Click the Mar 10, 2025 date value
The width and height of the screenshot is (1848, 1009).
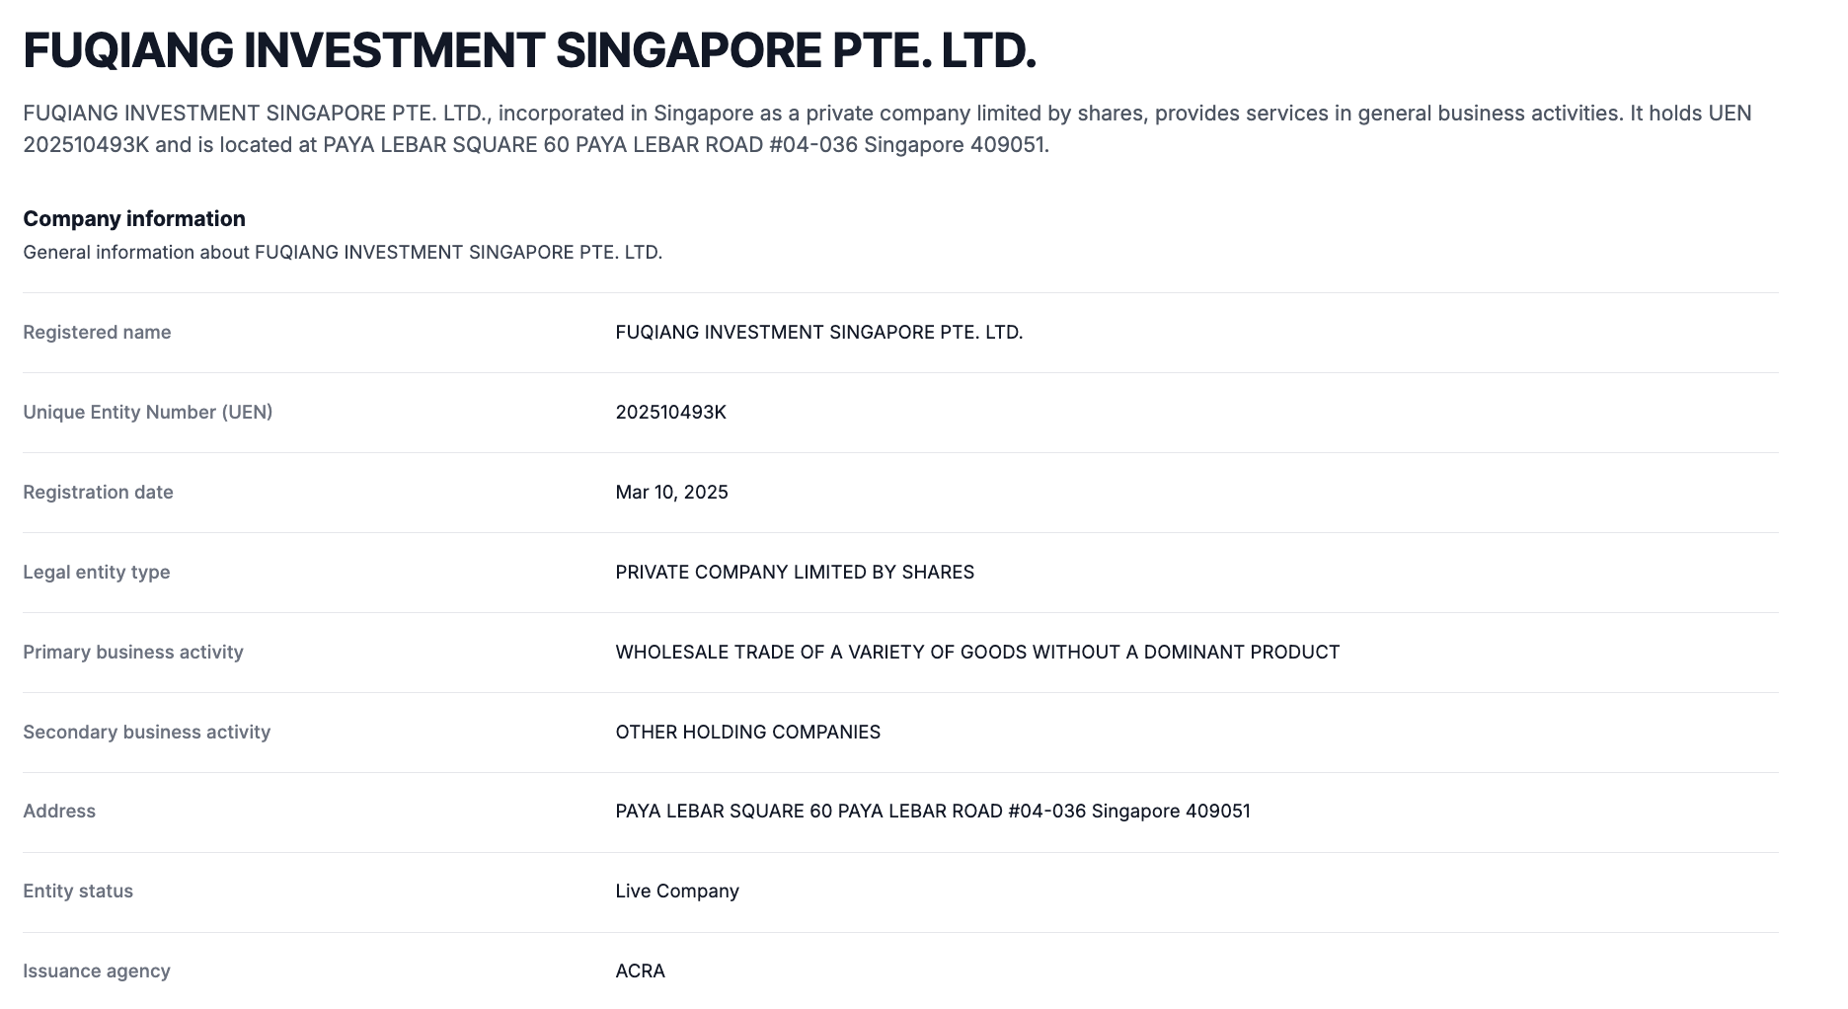[x=671, y=493]
